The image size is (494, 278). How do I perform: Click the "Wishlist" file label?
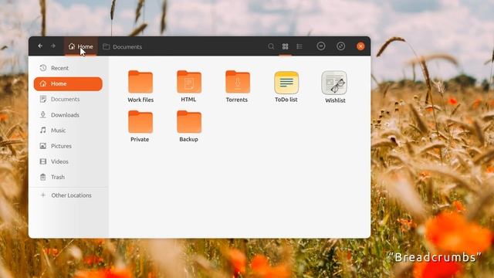[335, 100]
